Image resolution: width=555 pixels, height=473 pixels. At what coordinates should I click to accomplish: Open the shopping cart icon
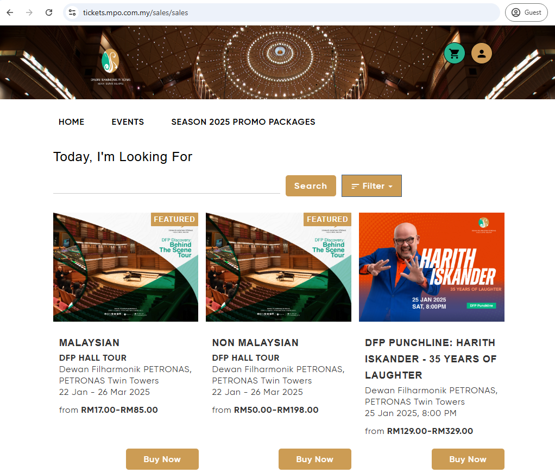[x=454, y=53]
